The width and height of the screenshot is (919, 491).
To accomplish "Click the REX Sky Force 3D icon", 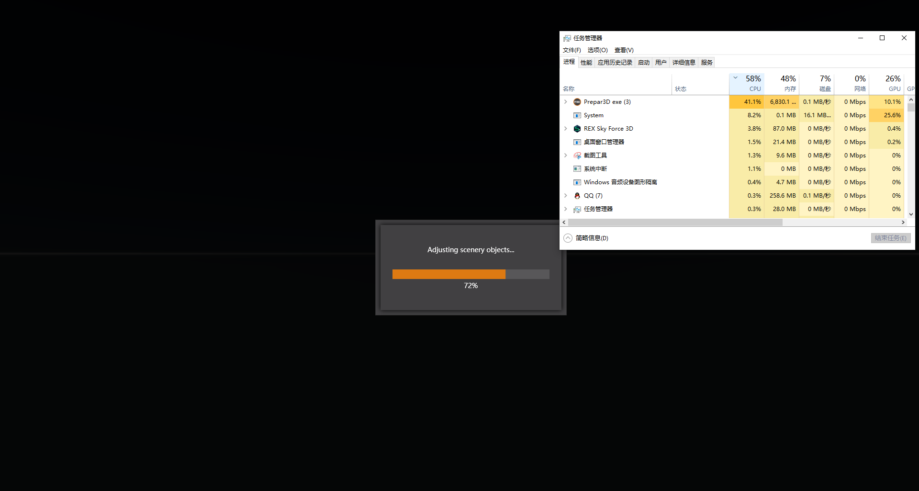I will click(577, 129).
